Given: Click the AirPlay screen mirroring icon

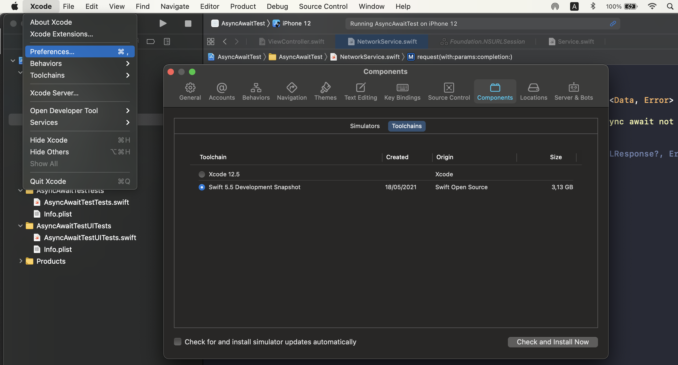Looking at the screenshot, I should 555,6.
